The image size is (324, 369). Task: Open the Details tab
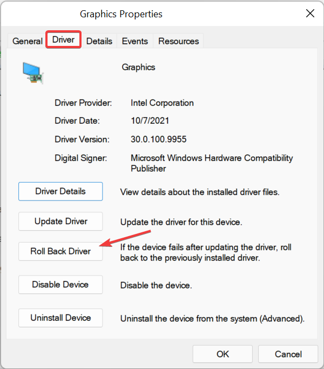(99, 41)
